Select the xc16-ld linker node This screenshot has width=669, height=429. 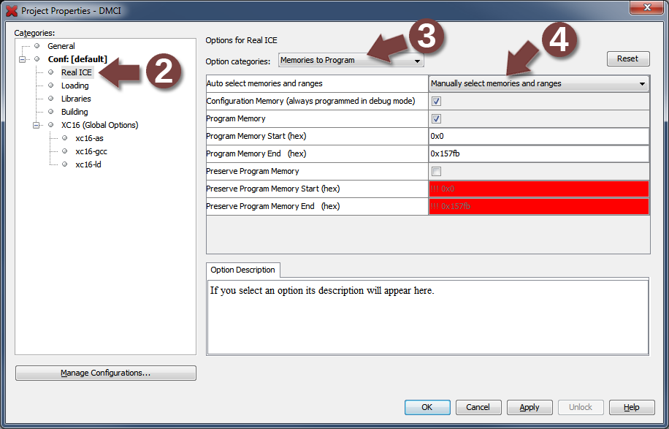[88, 164]
